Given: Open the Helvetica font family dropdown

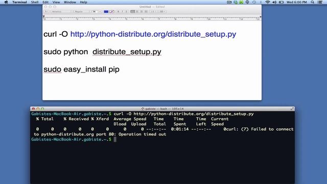Looking at the screenshot, I should click(61, 11).
